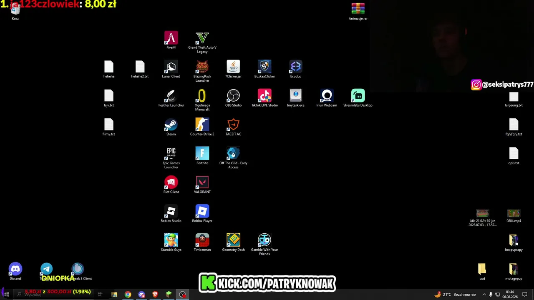Click the Telegram desktop shortcut
Viewport: 534px width, 300px height.
coord(46,271)
